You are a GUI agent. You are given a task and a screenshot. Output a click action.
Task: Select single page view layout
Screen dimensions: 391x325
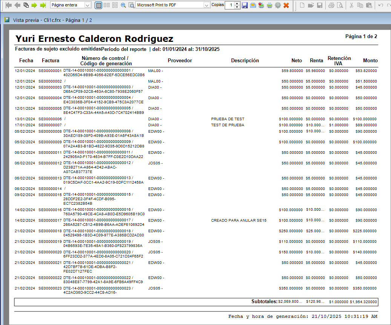98,5
